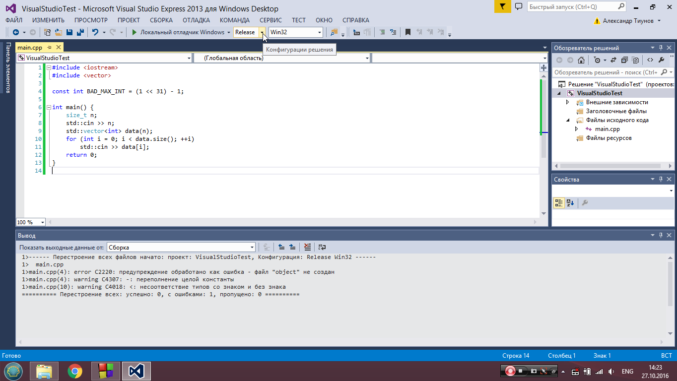Viewport: 677px width, 381px height.
Task: Open Chrome from the Windows taskbar
Action: (x=75, y=371)
